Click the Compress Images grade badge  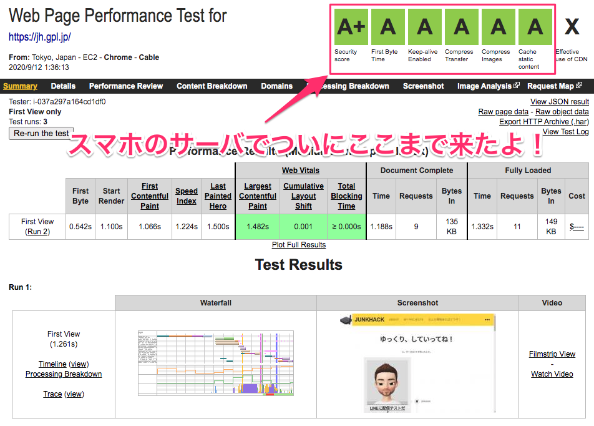pyautogui.click(x=498, y=27)
